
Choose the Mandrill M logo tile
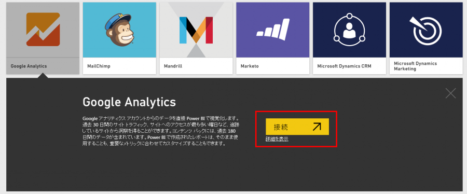196,30
